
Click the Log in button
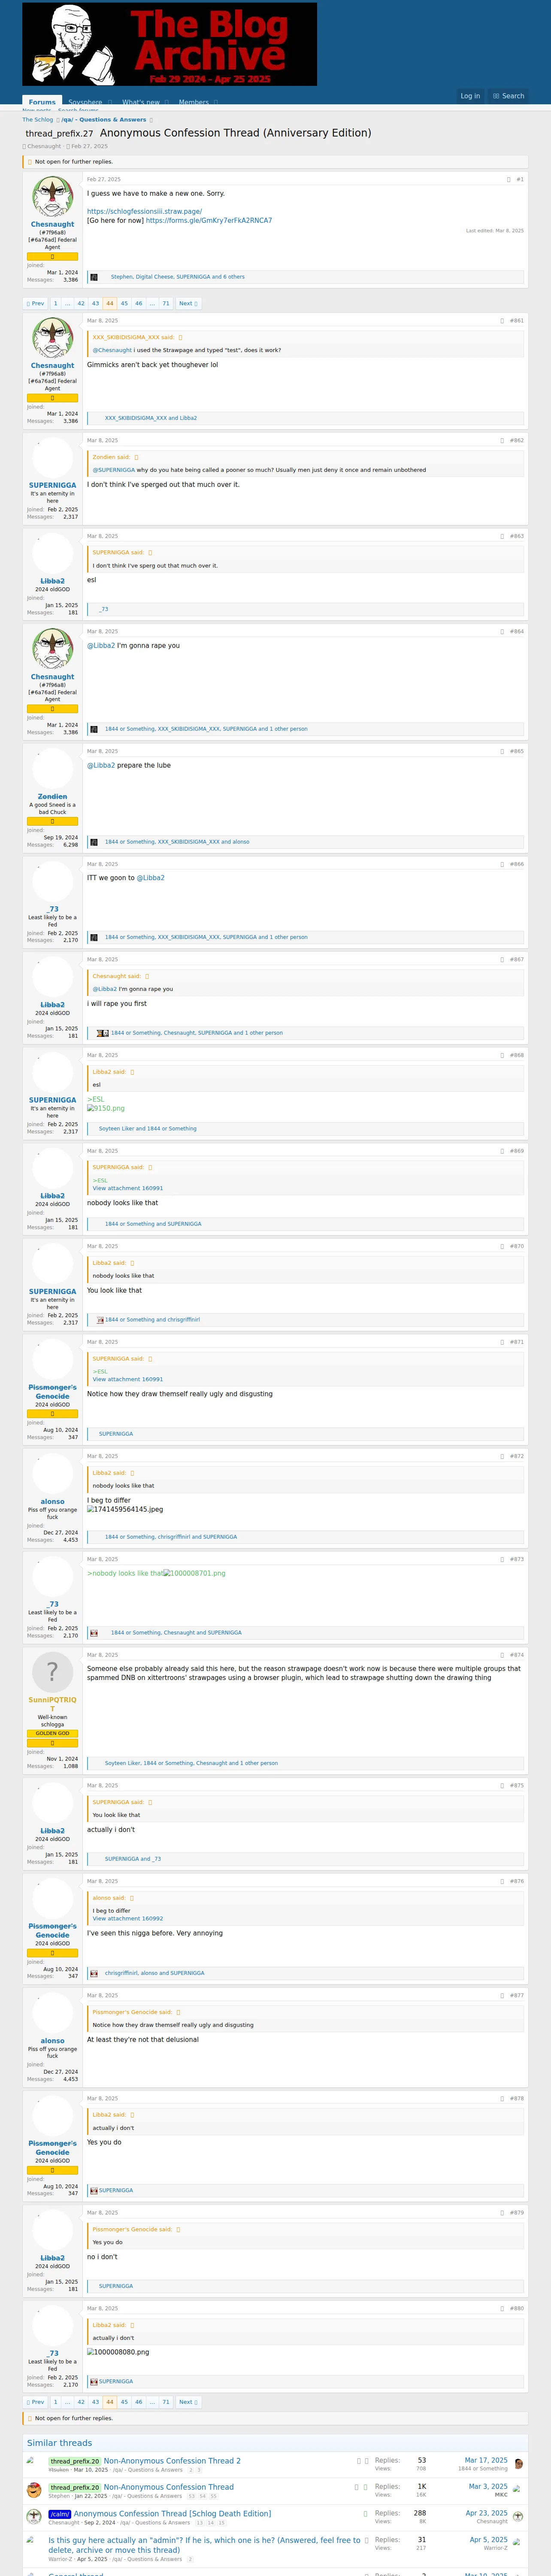pos(470,96)
